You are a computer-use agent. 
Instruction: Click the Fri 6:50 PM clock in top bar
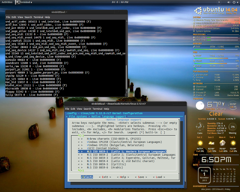coord(120,2)
